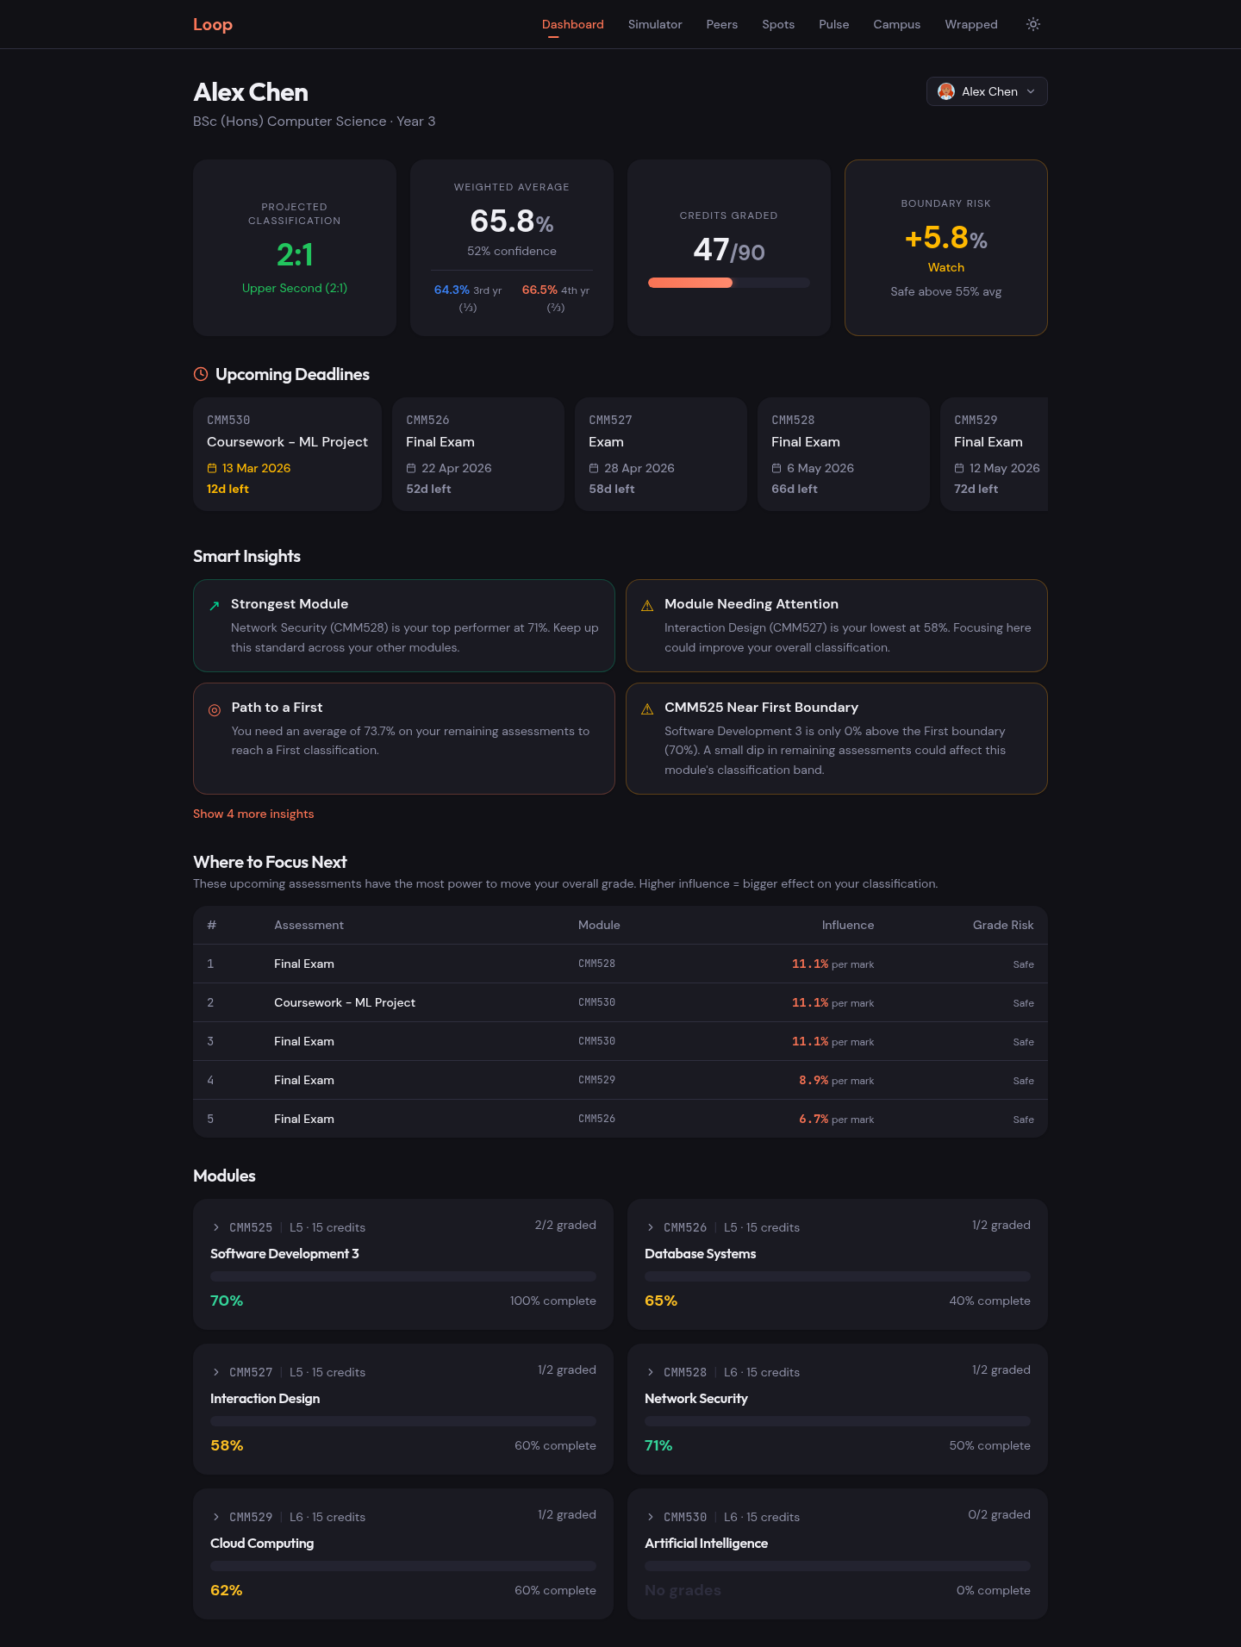Click calendar icon on 13 Mar 2026 deadline
This screenshot has width=1241, height=1647.
click(212, 468)
